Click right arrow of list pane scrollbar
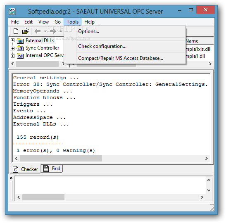 click(x=210, y=64)
